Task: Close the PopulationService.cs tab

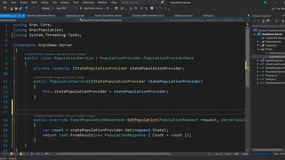Action: [23, 16]
